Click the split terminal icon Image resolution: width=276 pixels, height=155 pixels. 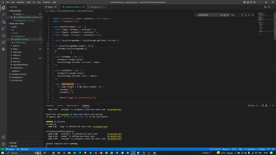point(263,105)
